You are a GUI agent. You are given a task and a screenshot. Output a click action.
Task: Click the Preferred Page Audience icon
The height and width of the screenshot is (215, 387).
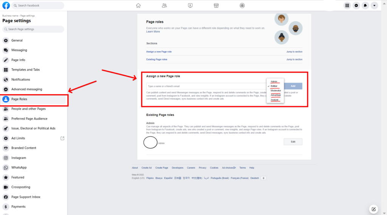[x=6, y=119]
